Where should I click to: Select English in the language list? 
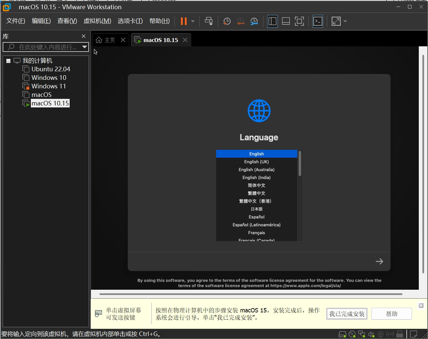[257, 154]
